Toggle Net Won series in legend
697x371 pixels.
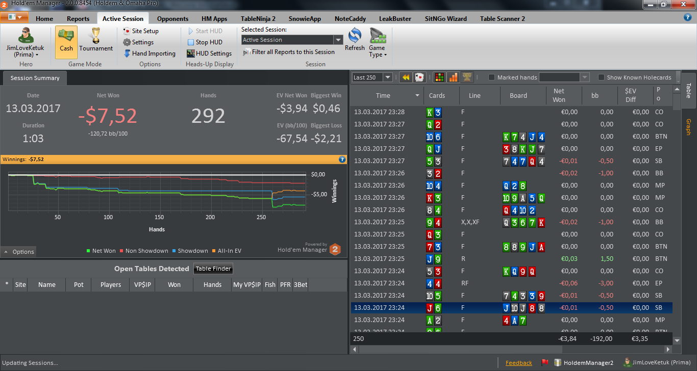(x=101, y=251)
